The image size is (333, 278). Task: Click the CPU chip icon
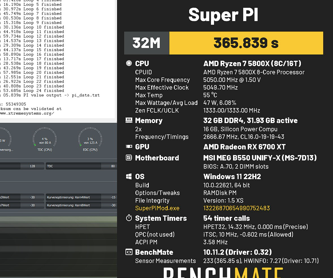coord(129,63)
